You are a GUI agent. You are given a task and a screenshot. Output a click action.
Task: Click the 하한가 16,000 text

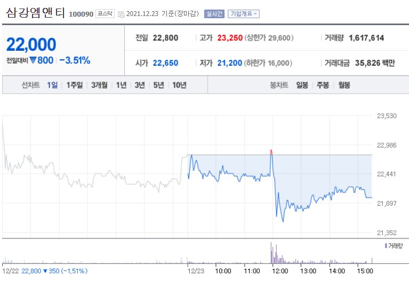[268, 63]
